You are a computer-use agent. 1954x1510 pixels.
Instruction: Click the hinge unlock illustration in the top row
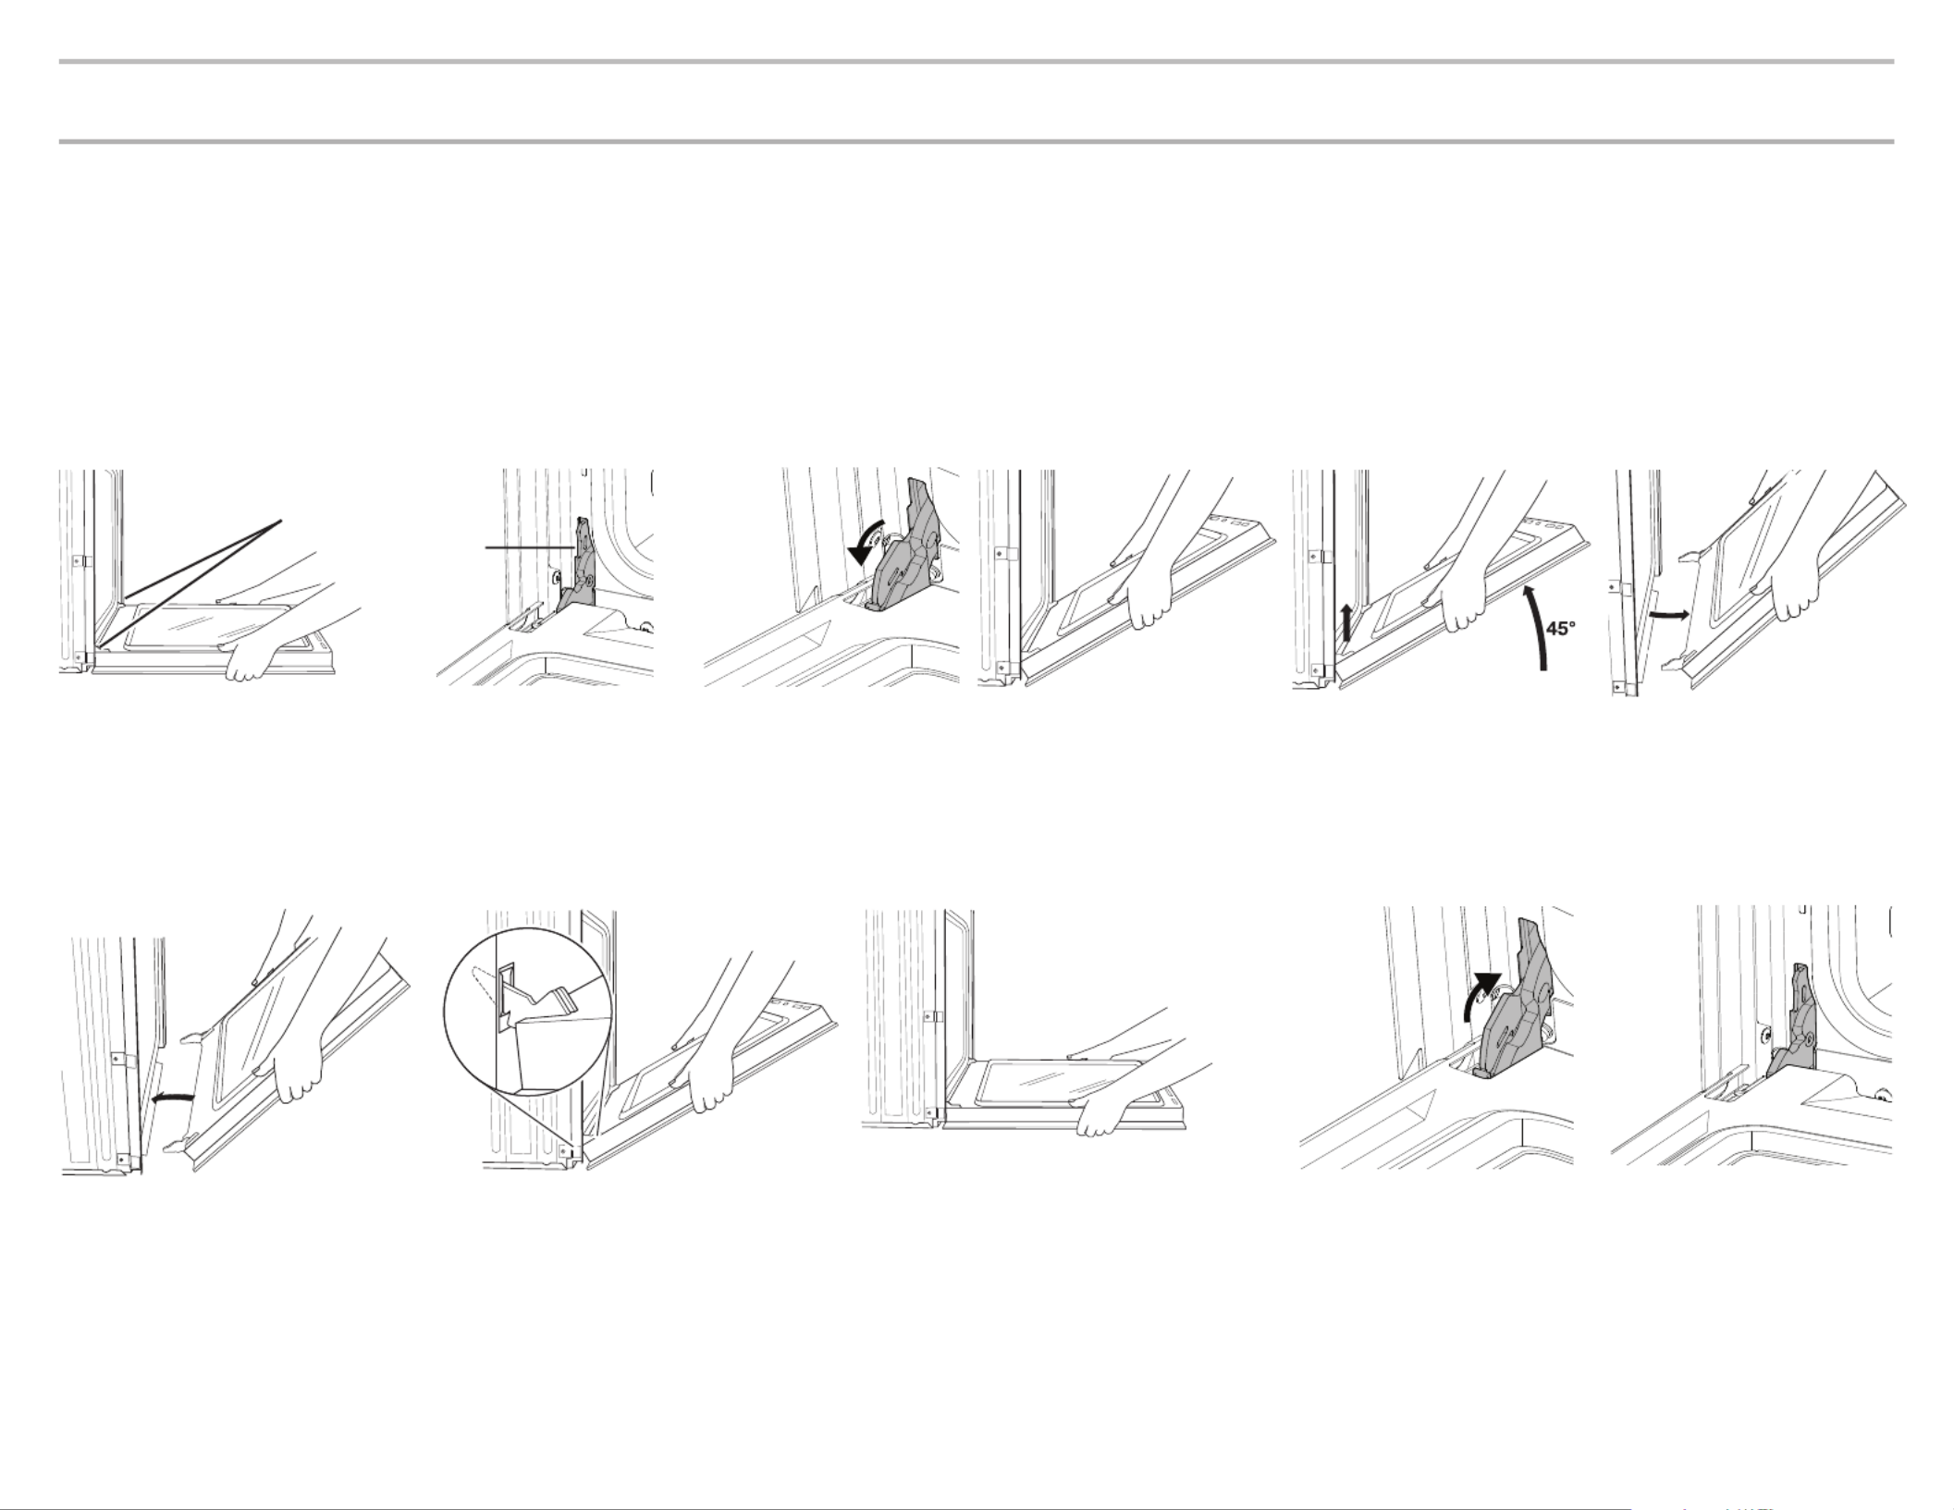(831, 577)
